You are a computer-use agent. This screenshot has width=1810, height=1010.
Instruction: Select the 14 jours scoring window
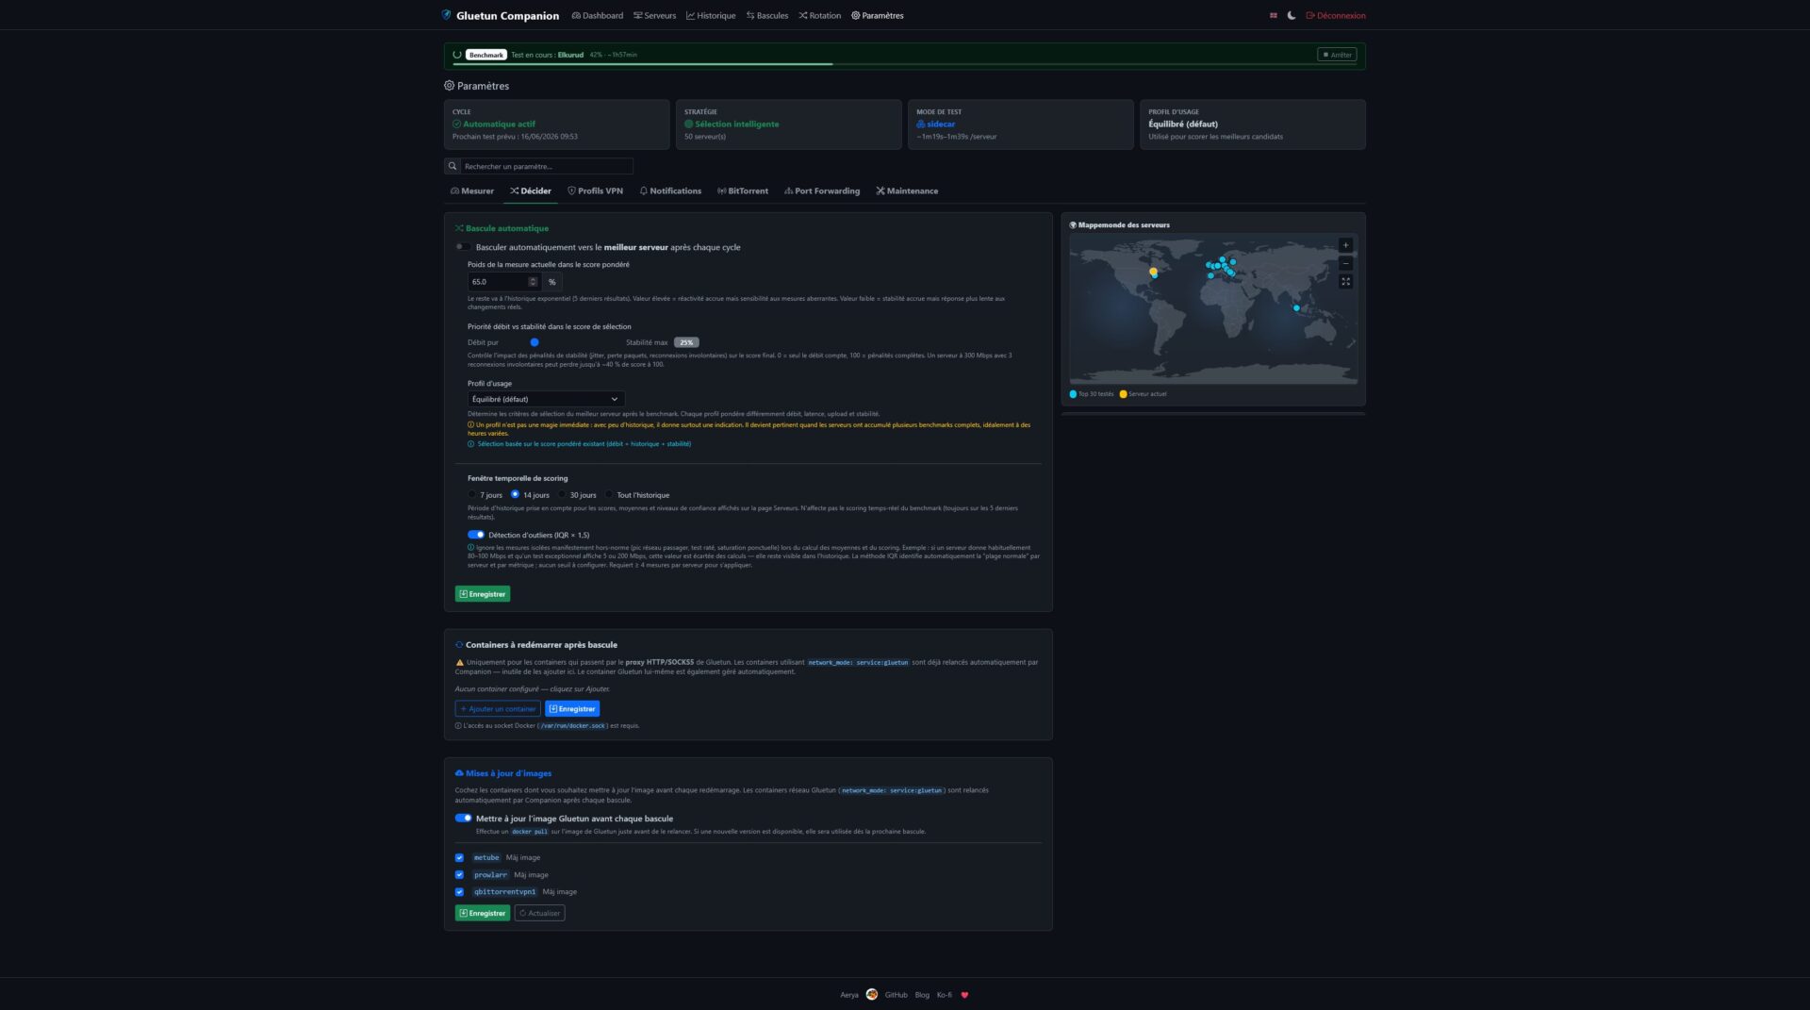click(515, 494)
